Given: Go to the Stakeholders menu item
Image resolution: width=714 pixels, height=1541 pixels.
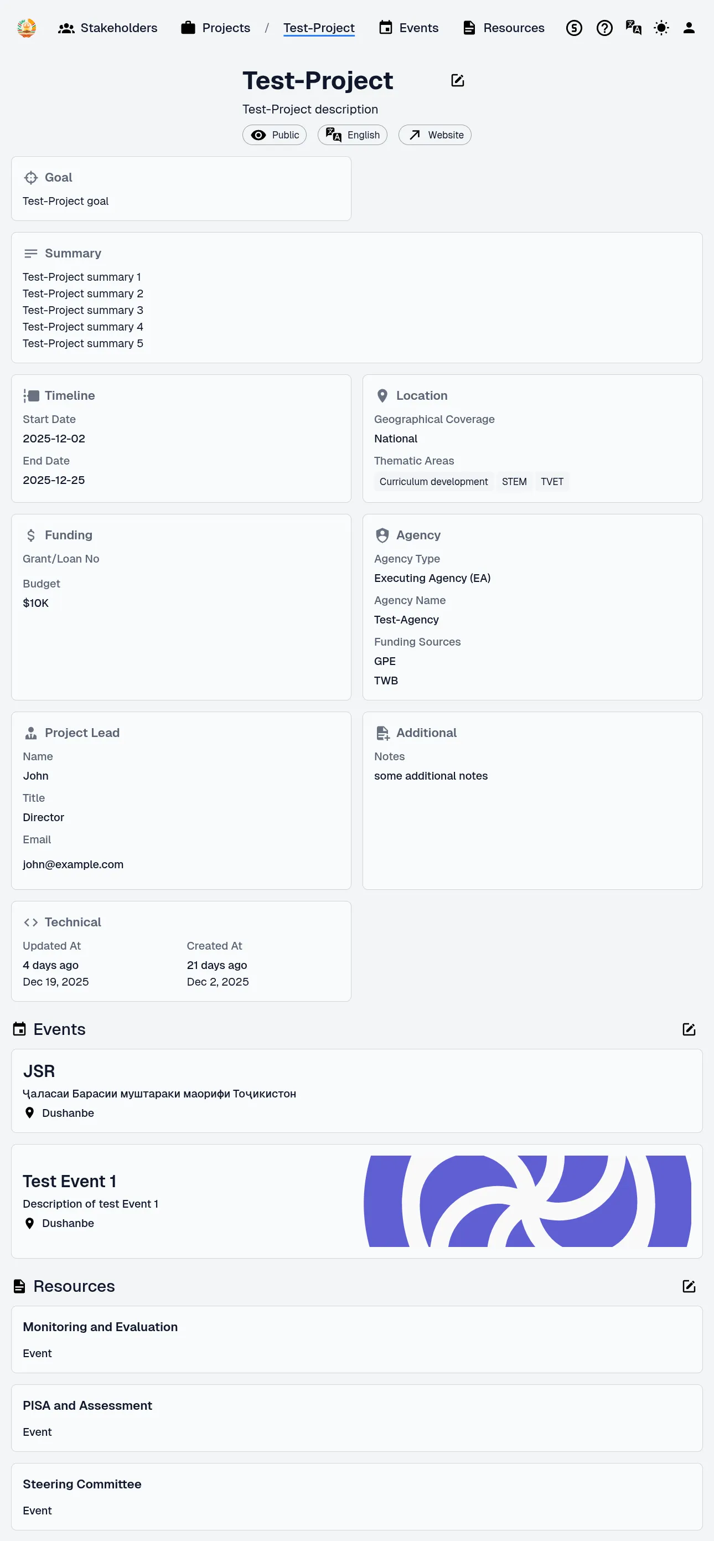Looking at the screenshot, I should click(107, 28).
